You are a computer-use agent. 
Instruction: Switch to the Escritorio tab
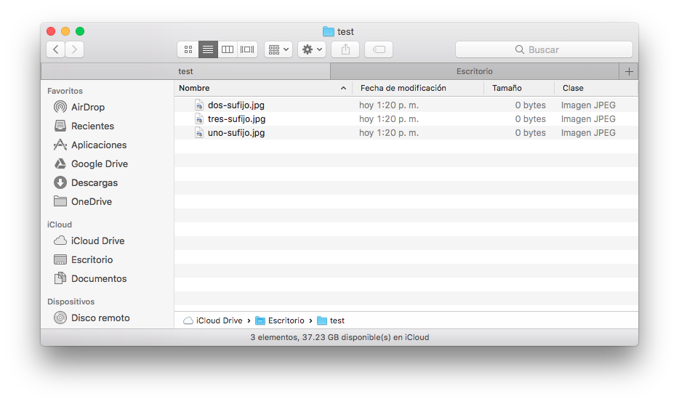[475, 71]
